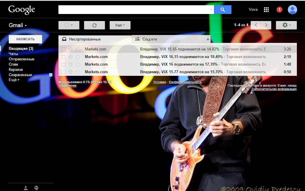Mark the 1:48 message as important
305x191 pixels.
[78, 64]
